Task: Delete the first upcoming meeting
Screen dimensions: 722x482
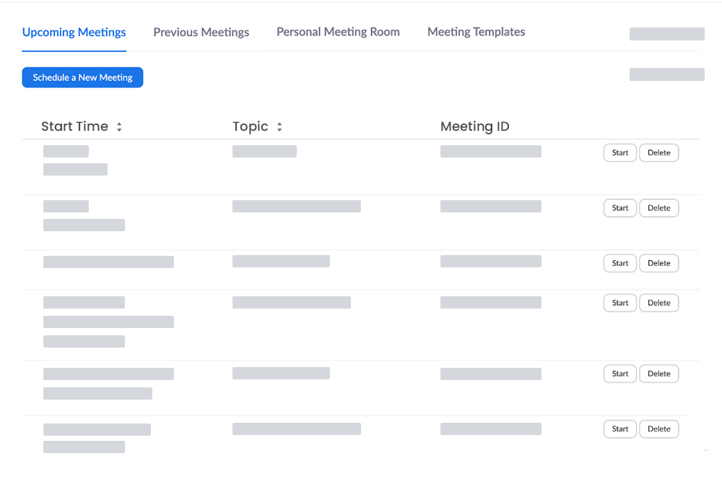Action: coord(658,152)
